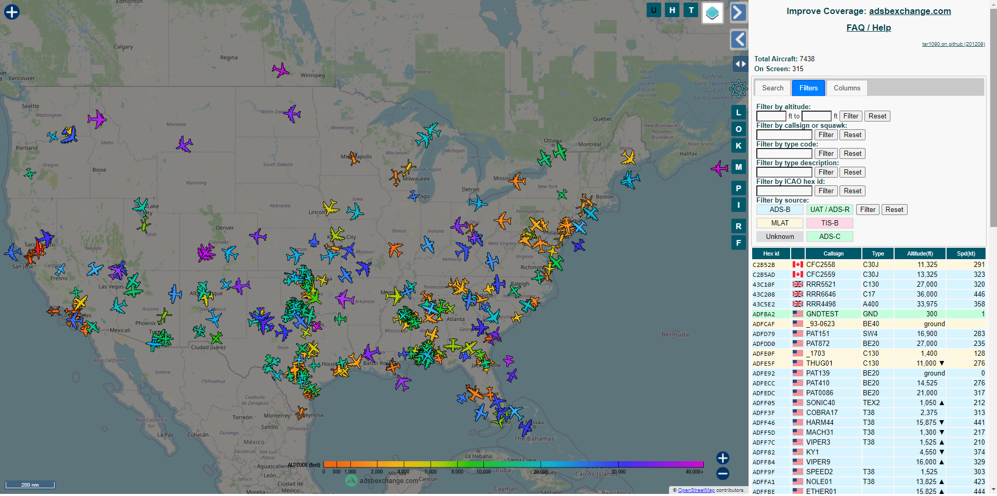Image resolution: width=997 pixels, height=496 pixels.
Task: Sort table by Spd(kt) column
Action: click(x=966, y=253)
